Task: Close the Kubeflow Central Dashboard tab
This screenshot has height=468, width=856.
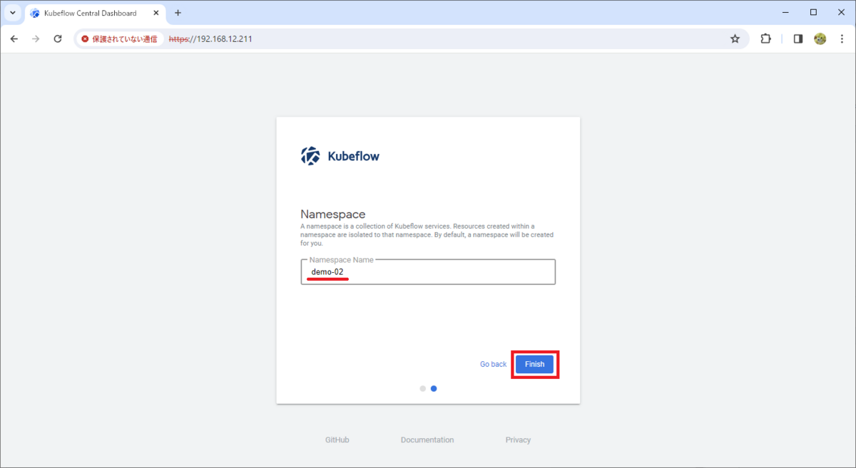Action: pyautogui.click(x=156, y=13)
